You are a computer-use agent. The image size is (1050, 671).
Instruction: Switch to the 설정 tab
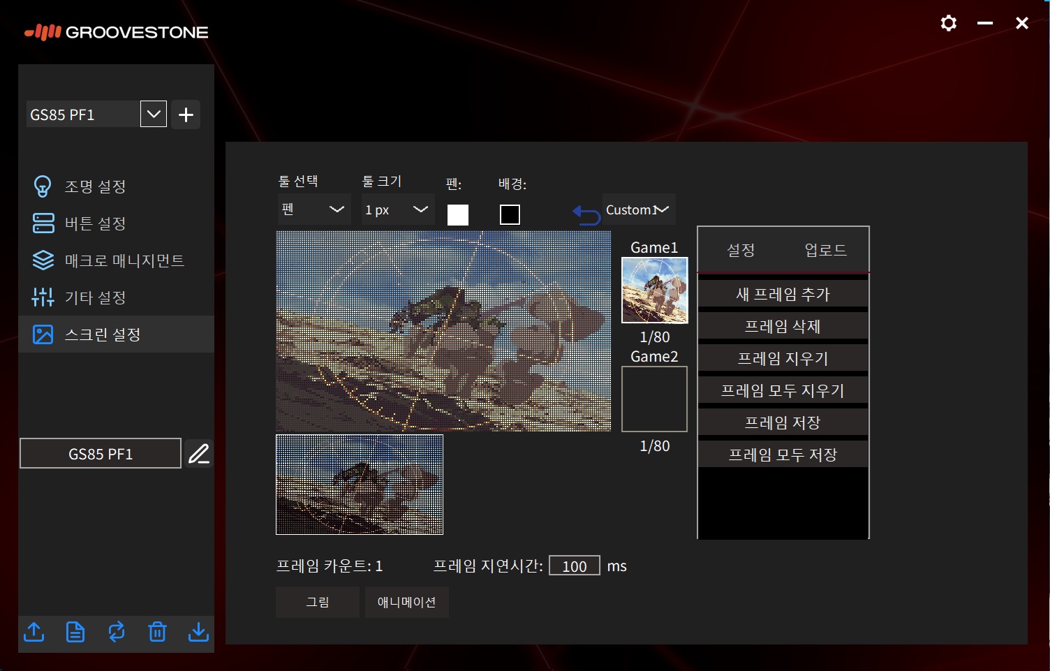tap(741, 250)
